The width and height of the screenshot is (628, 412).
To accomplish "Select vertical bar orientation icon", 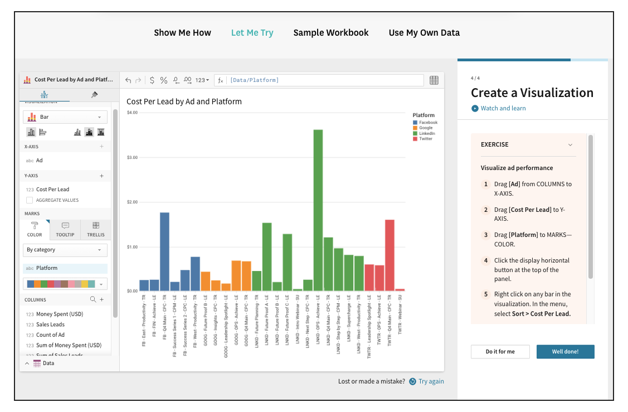I will (x=31, y=132).
